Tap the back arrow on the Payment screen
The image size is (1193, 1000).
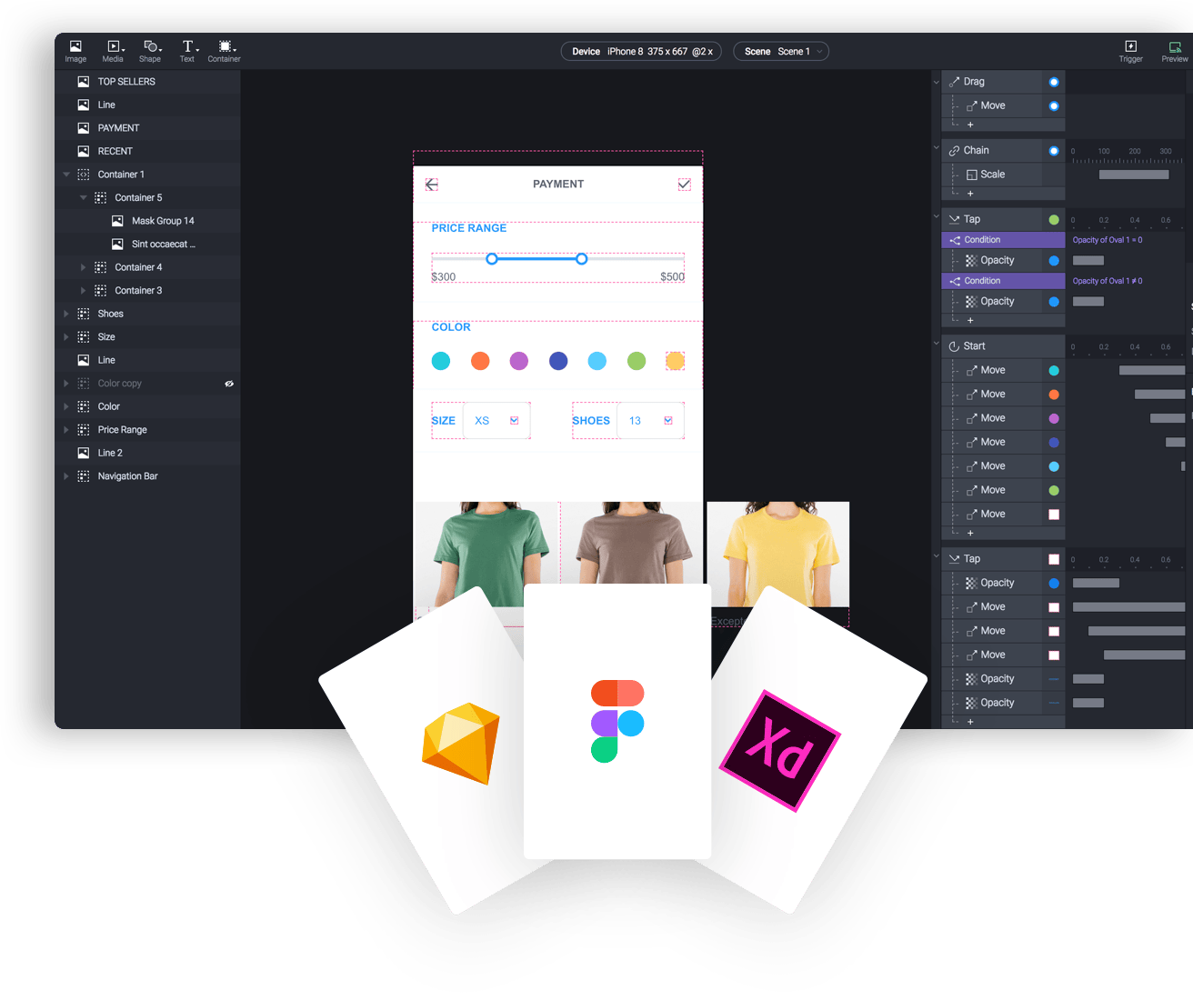(432, 185)
